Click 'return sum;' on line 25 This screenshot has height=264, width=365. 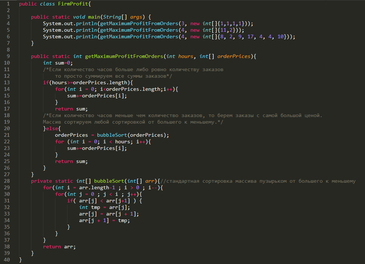[71, 161]
